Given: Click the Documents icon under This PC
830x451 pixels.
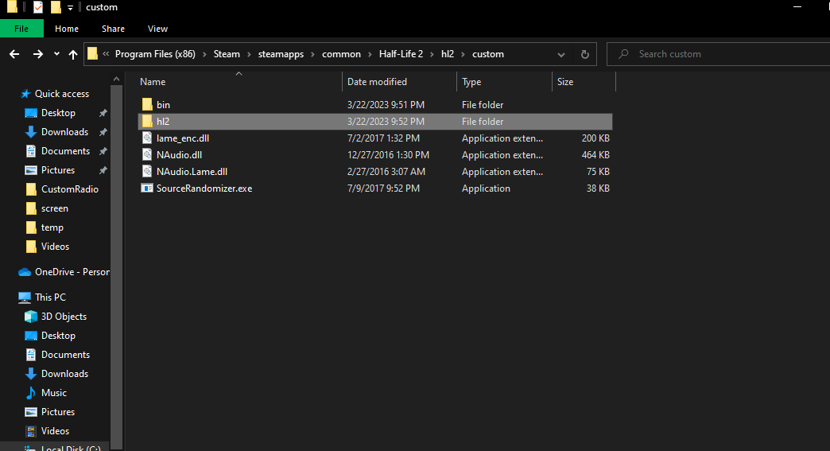Looking at the screenshot, I should pos(31,355).
